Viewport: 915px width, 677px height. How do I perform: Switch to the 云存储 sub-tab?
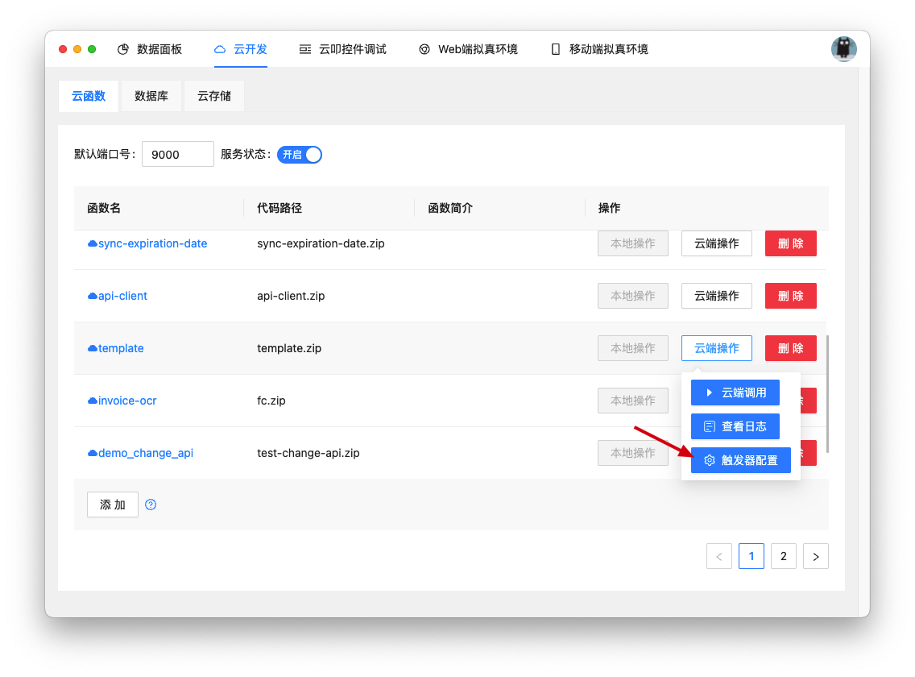(x=214, y=96)
